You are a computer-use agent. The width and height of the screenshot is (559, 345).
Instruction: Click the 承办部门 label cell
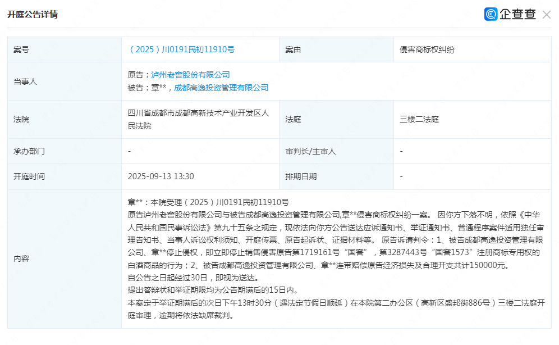[x=65, y=151]
